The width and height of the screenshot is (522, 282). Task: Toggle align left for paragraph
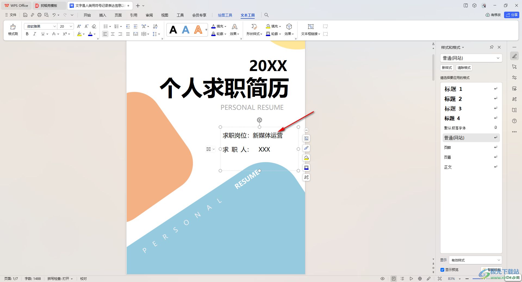coord(105,34)
